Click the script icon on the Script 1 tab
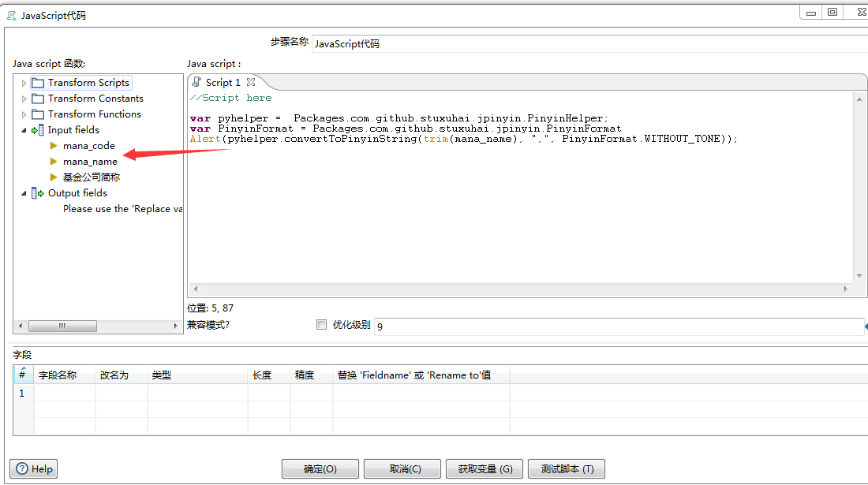The height and width of the screenshot is (485, 868). point(197,82)
